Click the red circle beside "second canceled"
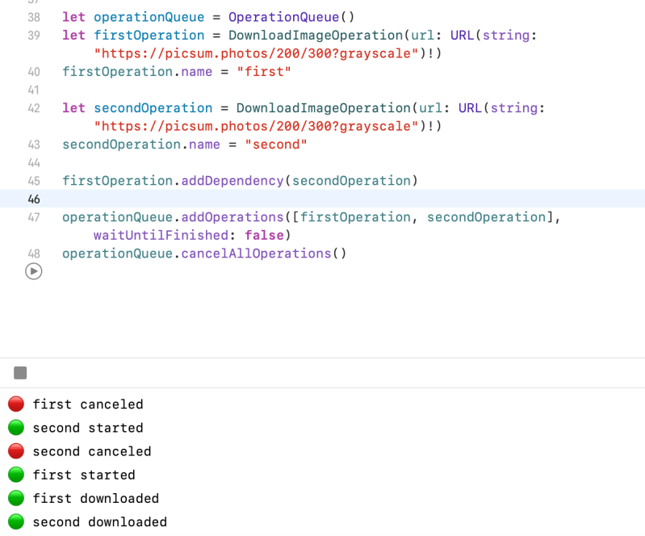The width and height of the screenshot is (645, 536). pyautogui.click(x=16, y=451)
